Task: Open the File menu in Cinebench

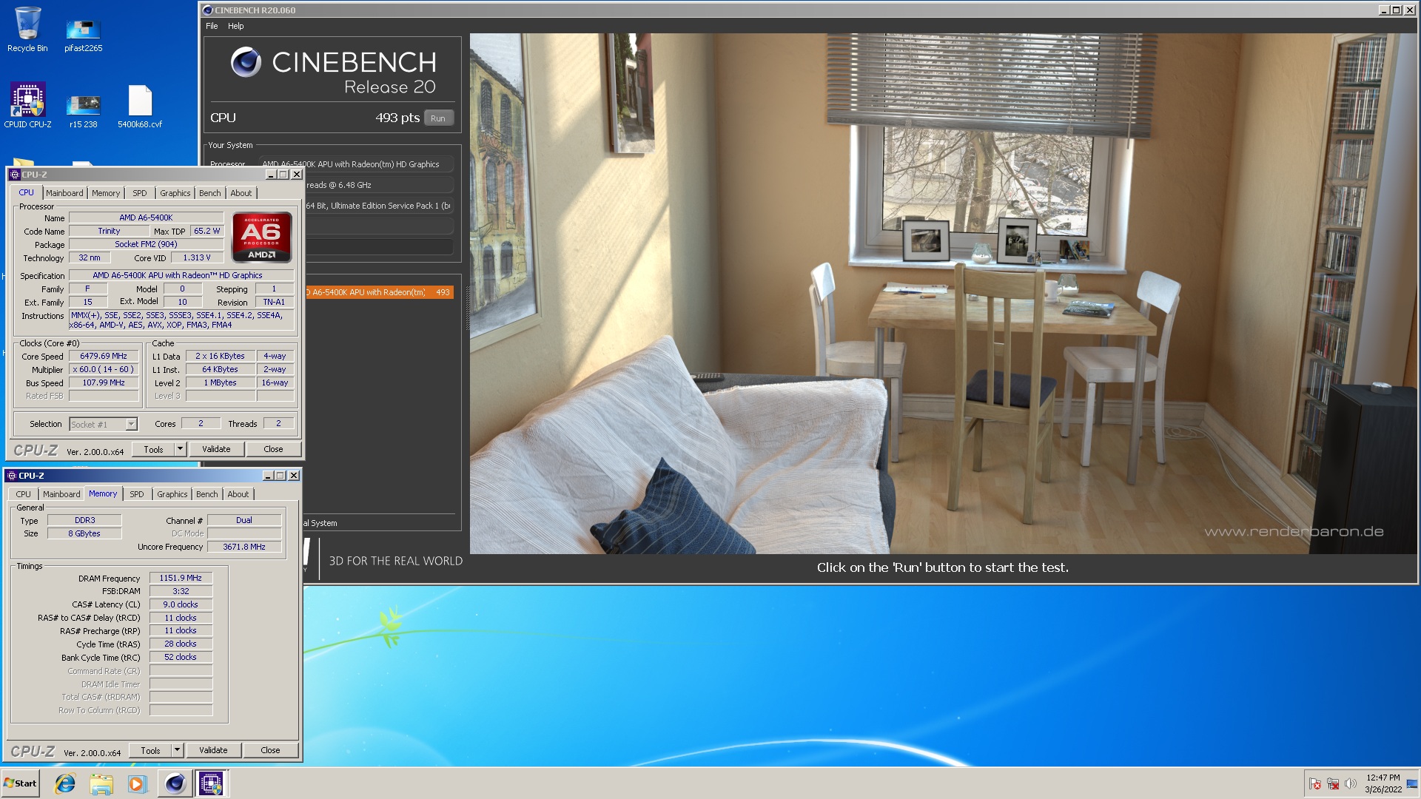Action: click(x=212, y=26)
